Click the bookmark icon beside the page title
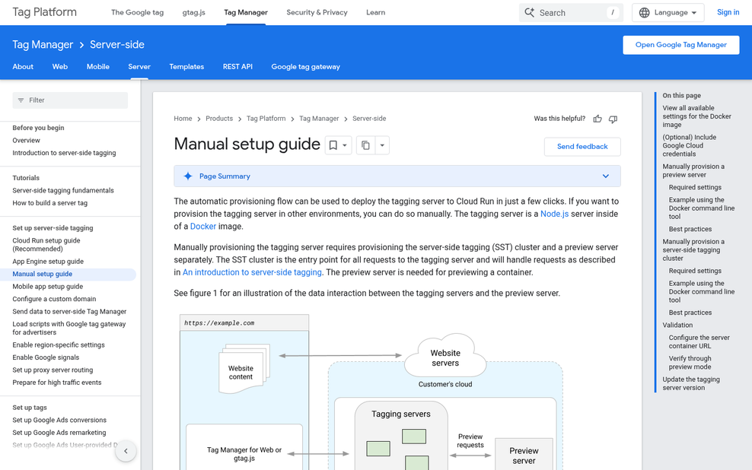This screenshot has height=470, width=752. tap(333, 145)
